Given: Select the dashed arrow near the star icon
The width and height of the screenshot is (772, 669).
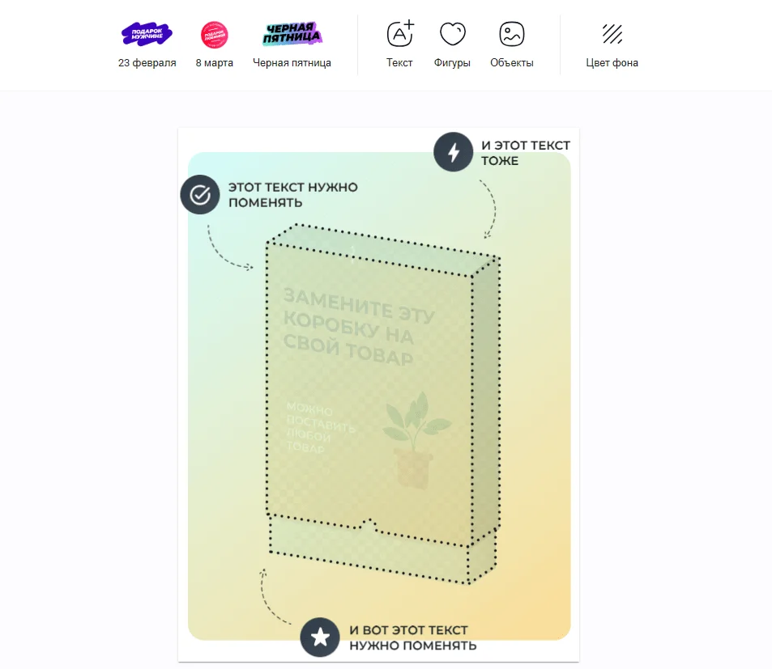Looking at the screenshot, I should pyautogui.click(x=275, y=596).
